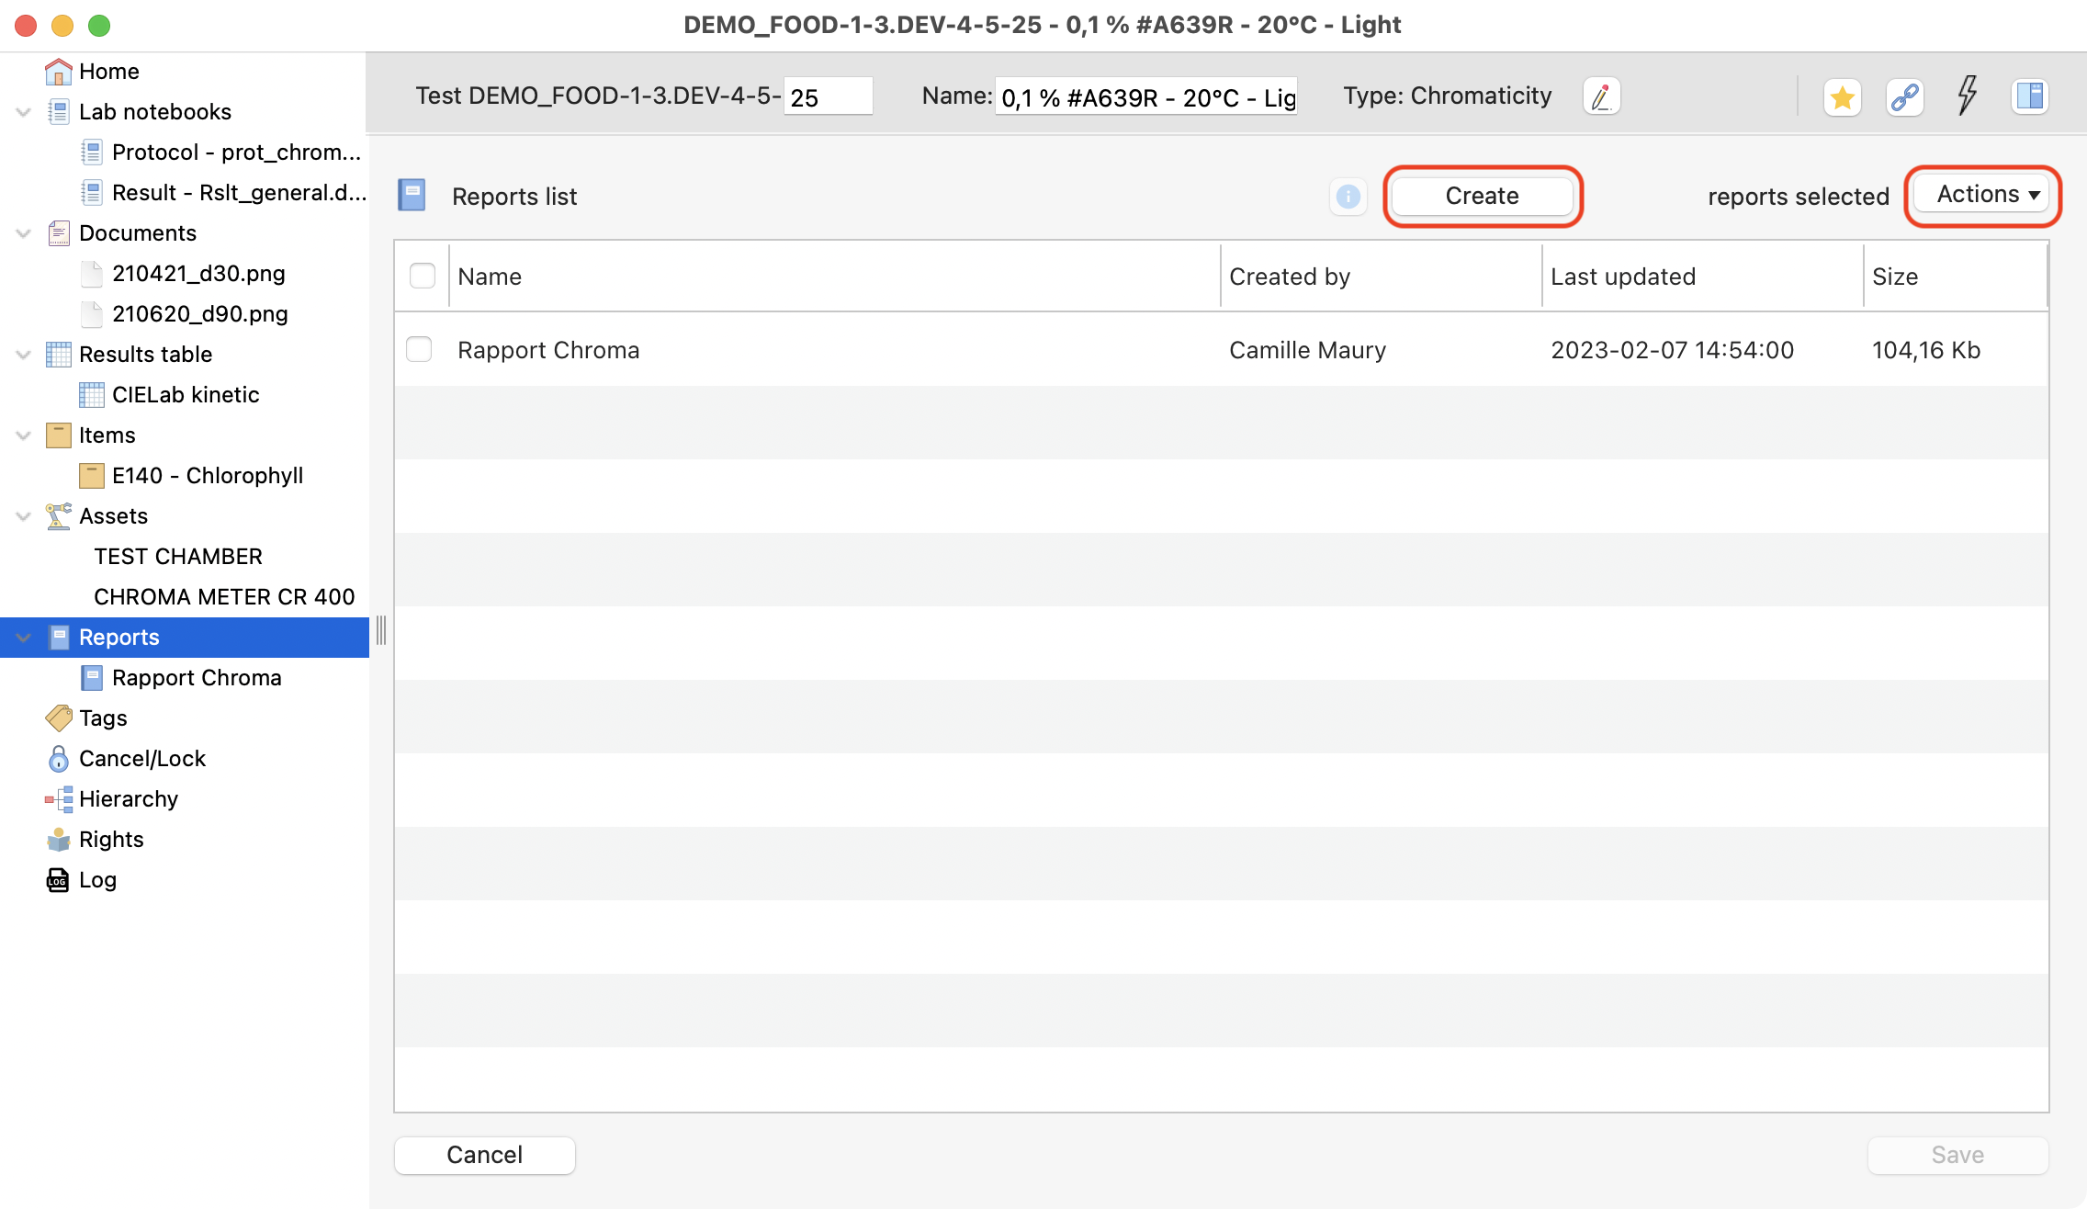Click the E140 Chlorophyll item icon
Screen dimensions: 2087x1209
91,476
